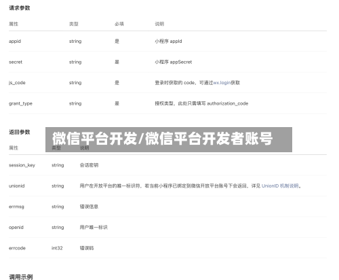Select the errcode attribute cell
339x280 pixels.
[17, 248]
